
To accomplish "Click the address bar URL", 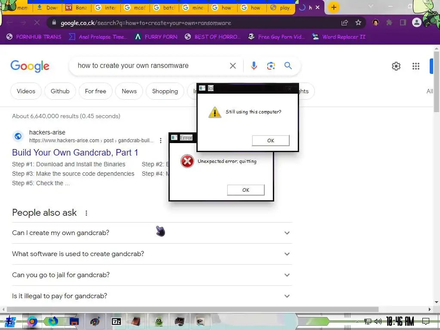I will [x=146, y=23].
